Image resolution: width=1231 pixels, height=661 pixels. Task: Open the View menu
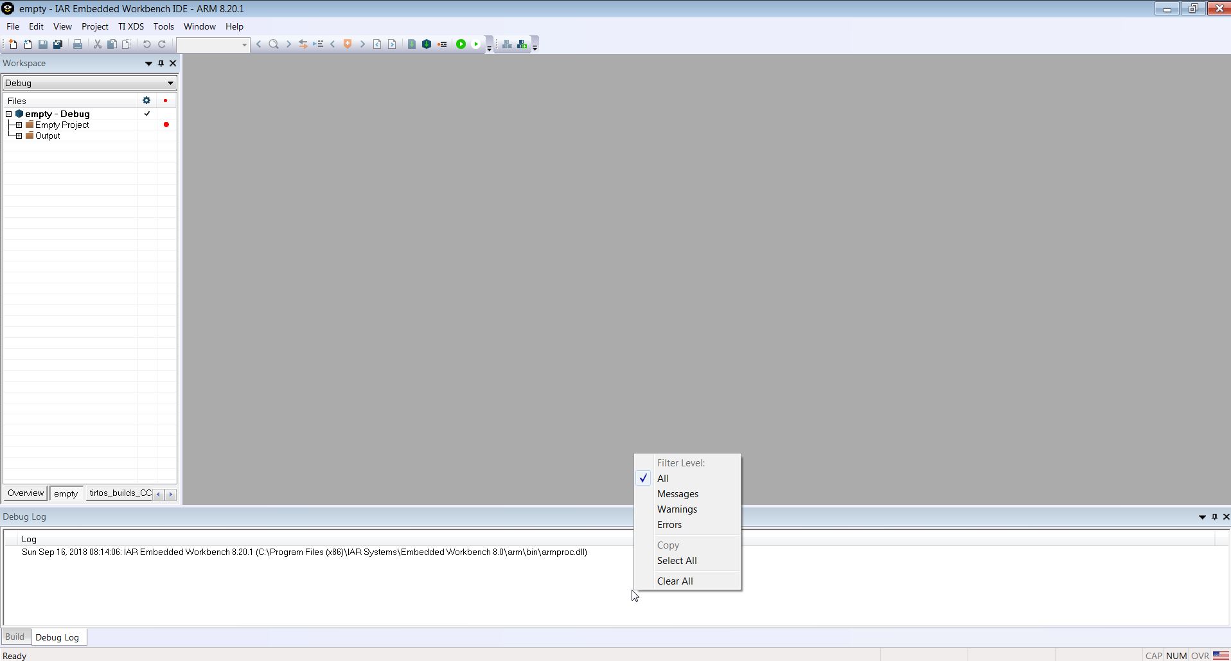(62, 27)
